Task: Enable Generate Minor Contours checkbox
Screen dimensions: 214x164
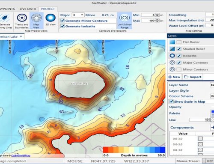Action: click(x=62, y=21)
